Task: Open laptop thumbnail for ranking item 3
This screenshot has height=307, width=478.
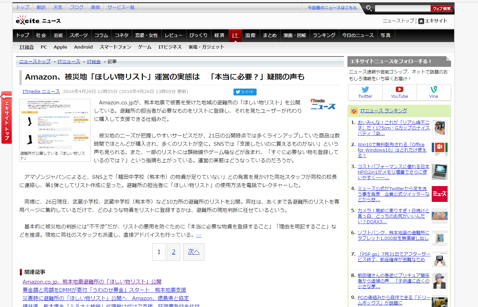Action: [439, 172]
